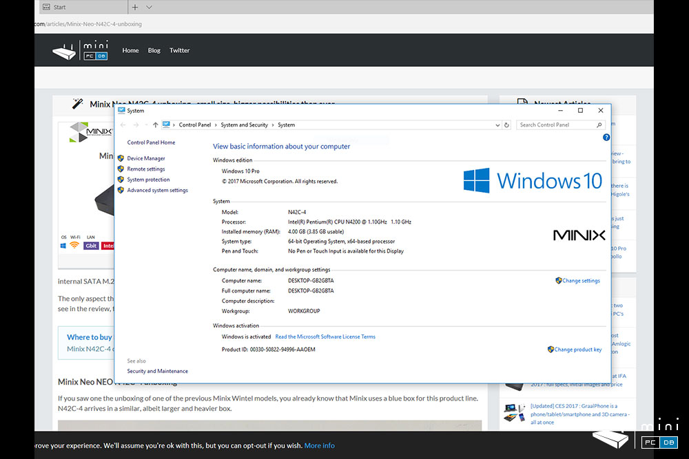Image resolution: width=689 pixels, height=459 pixels.
Task: Minimize the System window
Action: click(x=560, y=111)
